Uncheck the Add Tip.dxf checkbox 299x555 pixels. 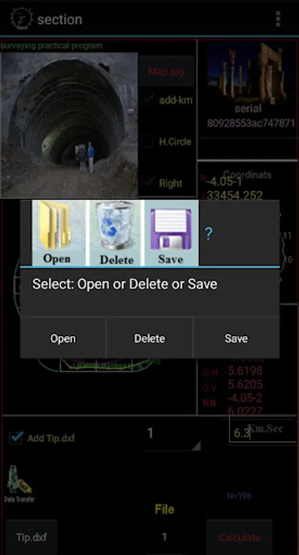click(16, 438)
